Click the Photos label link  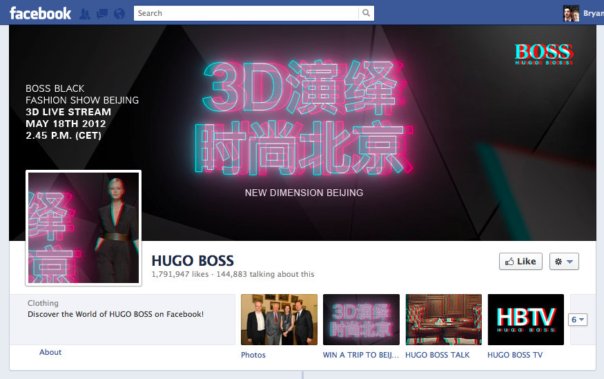(x=253, y=355)
